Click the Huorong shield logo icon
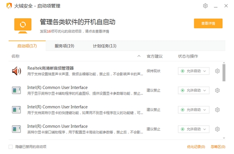 pyautogui.click(x=9, y=6)
